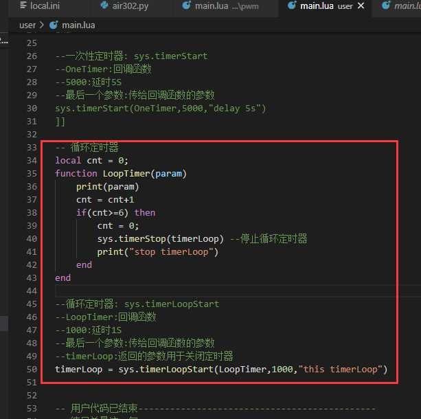Open the air302.py tab
This screenshot has width=421, height=419.
(x=124, y=5)
